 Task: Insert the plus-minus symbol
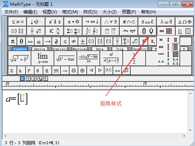pyautogui.click(x=82, y=41)
